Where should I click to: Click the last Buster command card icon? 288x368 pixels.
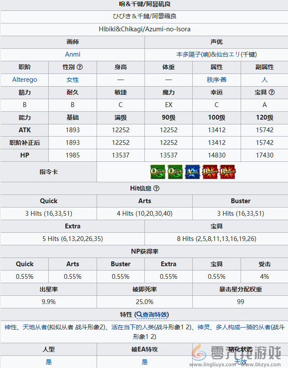[x=228, y=172]
